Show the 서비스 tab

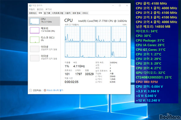(85, 13)
